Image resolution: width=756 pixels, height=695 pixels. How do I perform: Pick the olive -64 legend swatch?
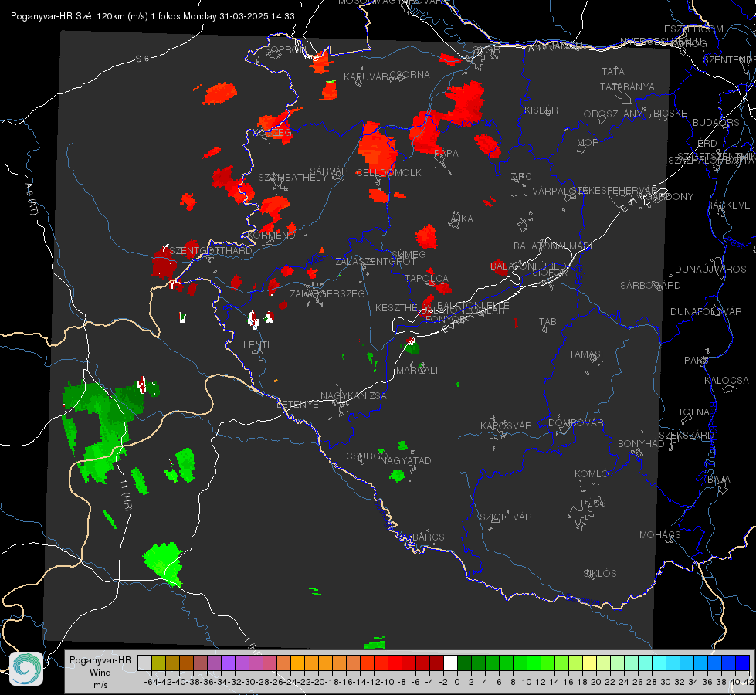pyautogui.click(x=158, y=663)
